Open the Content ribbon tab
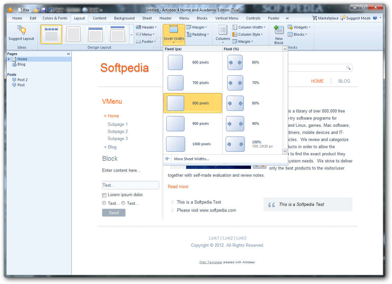Screen dimensions: 392x284 (100, 18)
